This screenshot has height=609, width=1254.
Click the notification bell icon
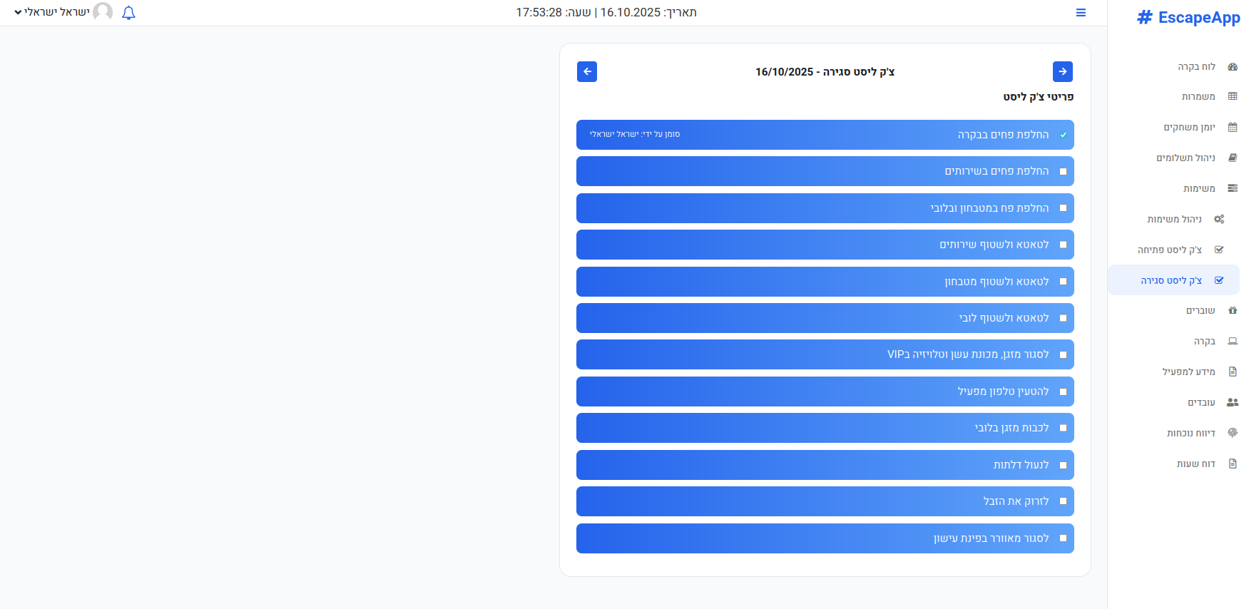128,13
